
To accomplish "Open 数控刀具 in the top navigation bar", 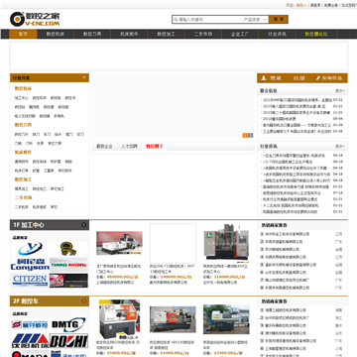I will click(x=92, y=34).
